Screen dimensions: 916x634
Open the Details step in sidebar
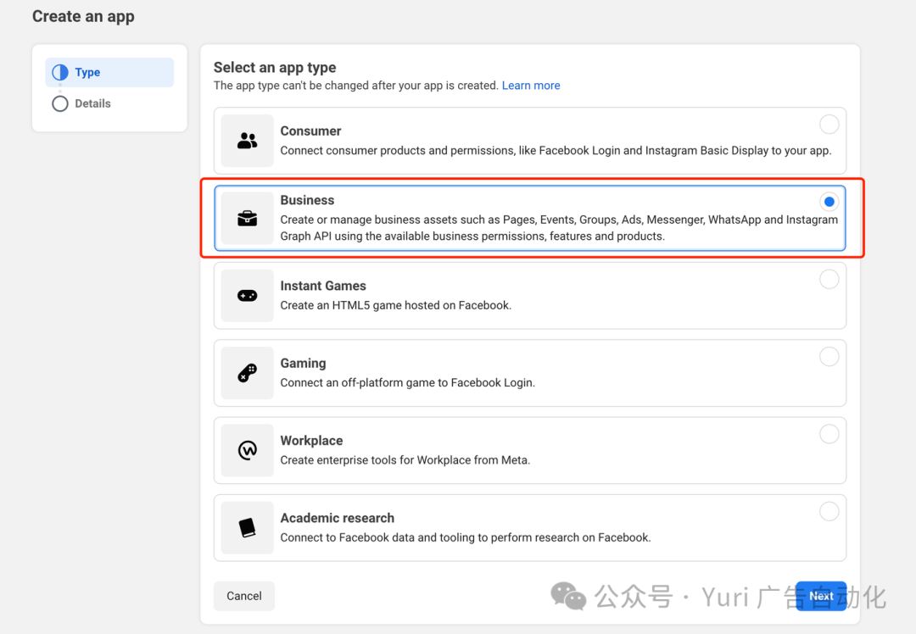pyautogui.click(x=109, y=103)
